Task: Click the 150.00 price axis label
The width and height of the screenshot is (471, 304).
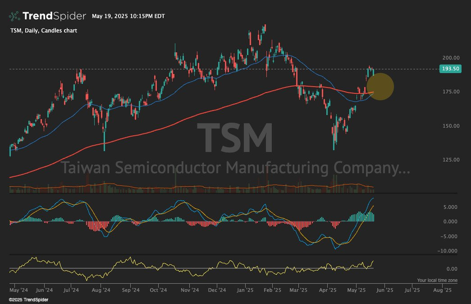Action: click(451, 126)
